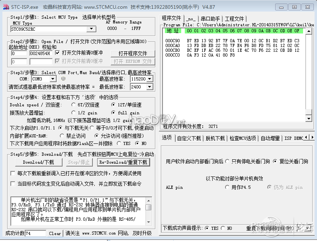This screenshot has width=317, height=241.
Task: Click the Download/下载 button
Action: [x=38, y=162]
